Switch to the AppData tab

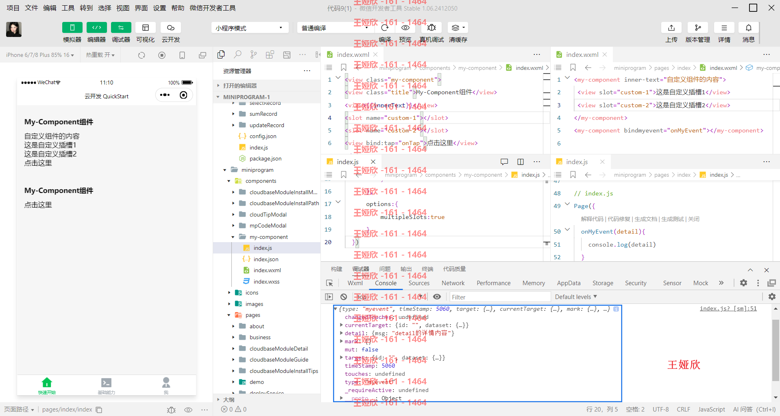point(569,283)
